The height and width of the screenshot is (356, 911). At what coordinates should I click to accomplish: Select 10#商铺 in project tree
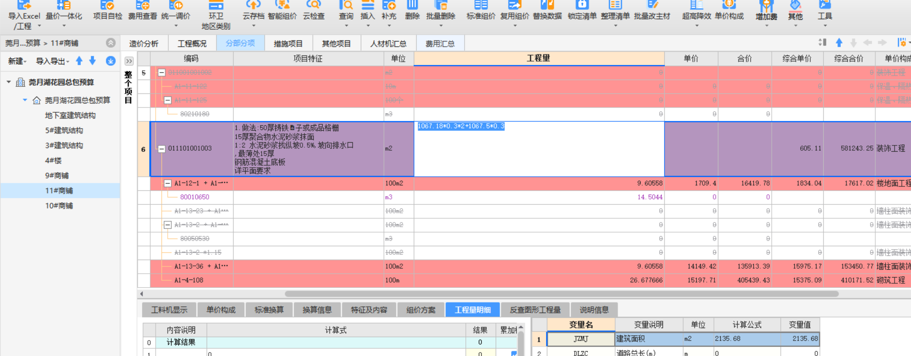59,206
